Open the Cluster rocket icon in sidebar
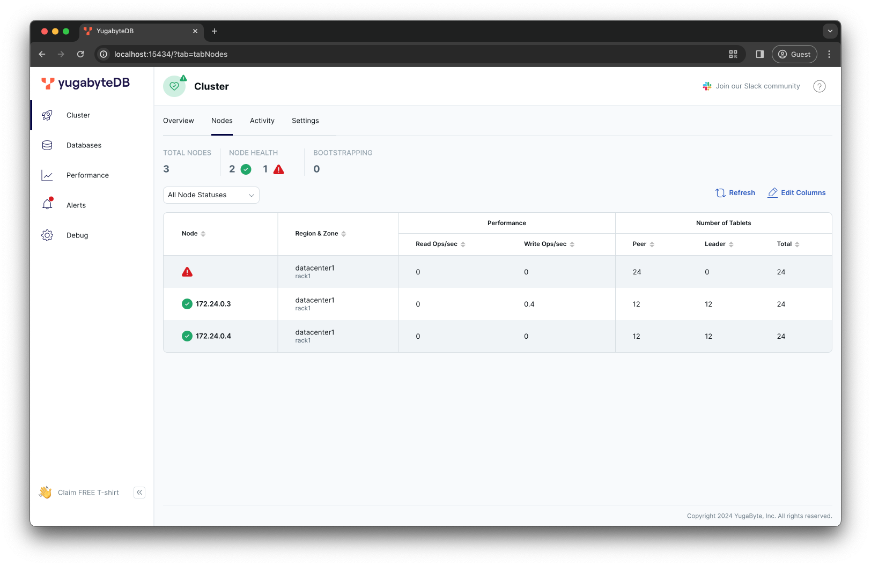The width and height of the screenshot is (871, 566). [x=47, y=115]
